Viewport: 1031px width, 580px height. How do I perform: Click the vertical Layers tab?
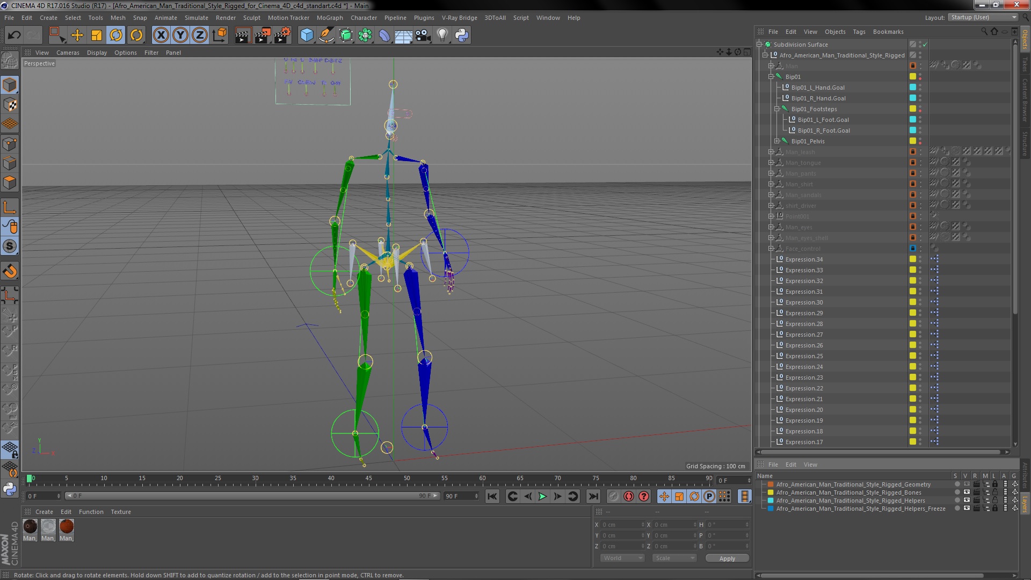[x=1025, y=504]
